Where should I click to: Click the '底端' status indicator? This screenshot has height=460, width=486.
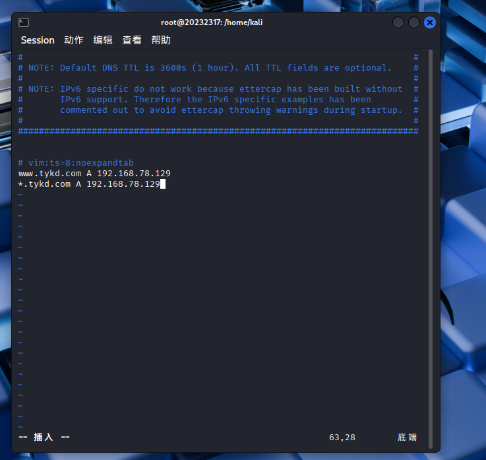(408, 438)
